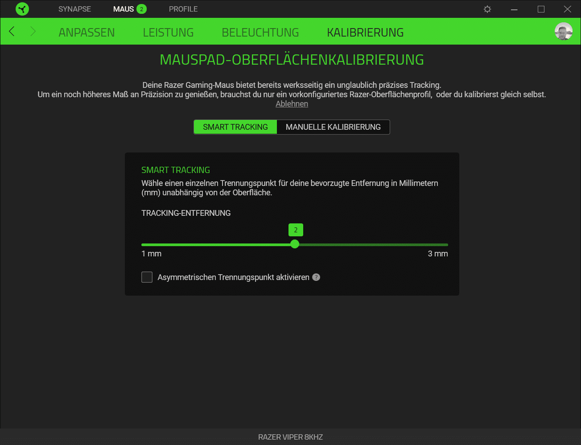Open the Beleuchtung section
Screen dimensions: 581x445
tap(260, 33)
